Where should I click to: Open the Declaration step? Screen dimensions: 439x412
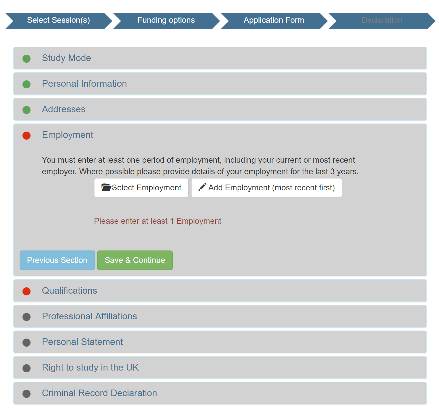pos(382,20)
